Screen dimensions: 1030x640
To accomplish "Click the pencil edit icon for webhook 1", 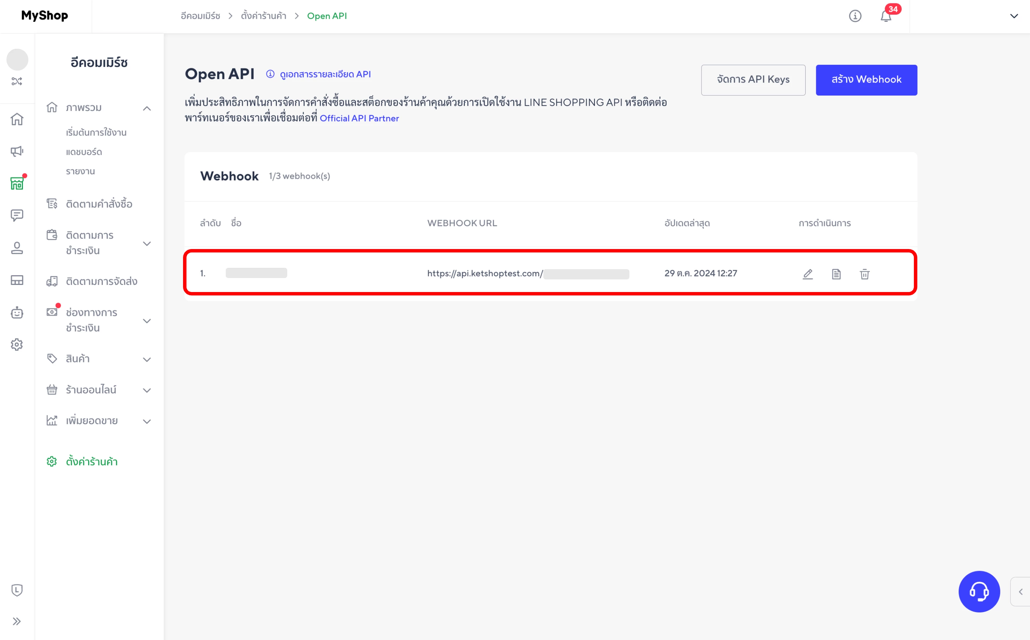I will (x=808, y=274).
